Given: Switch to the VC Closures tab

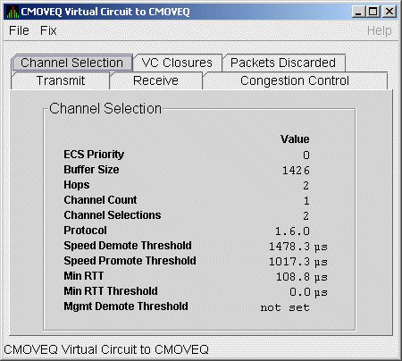Looking at the screenshot, I should point(177,63).
